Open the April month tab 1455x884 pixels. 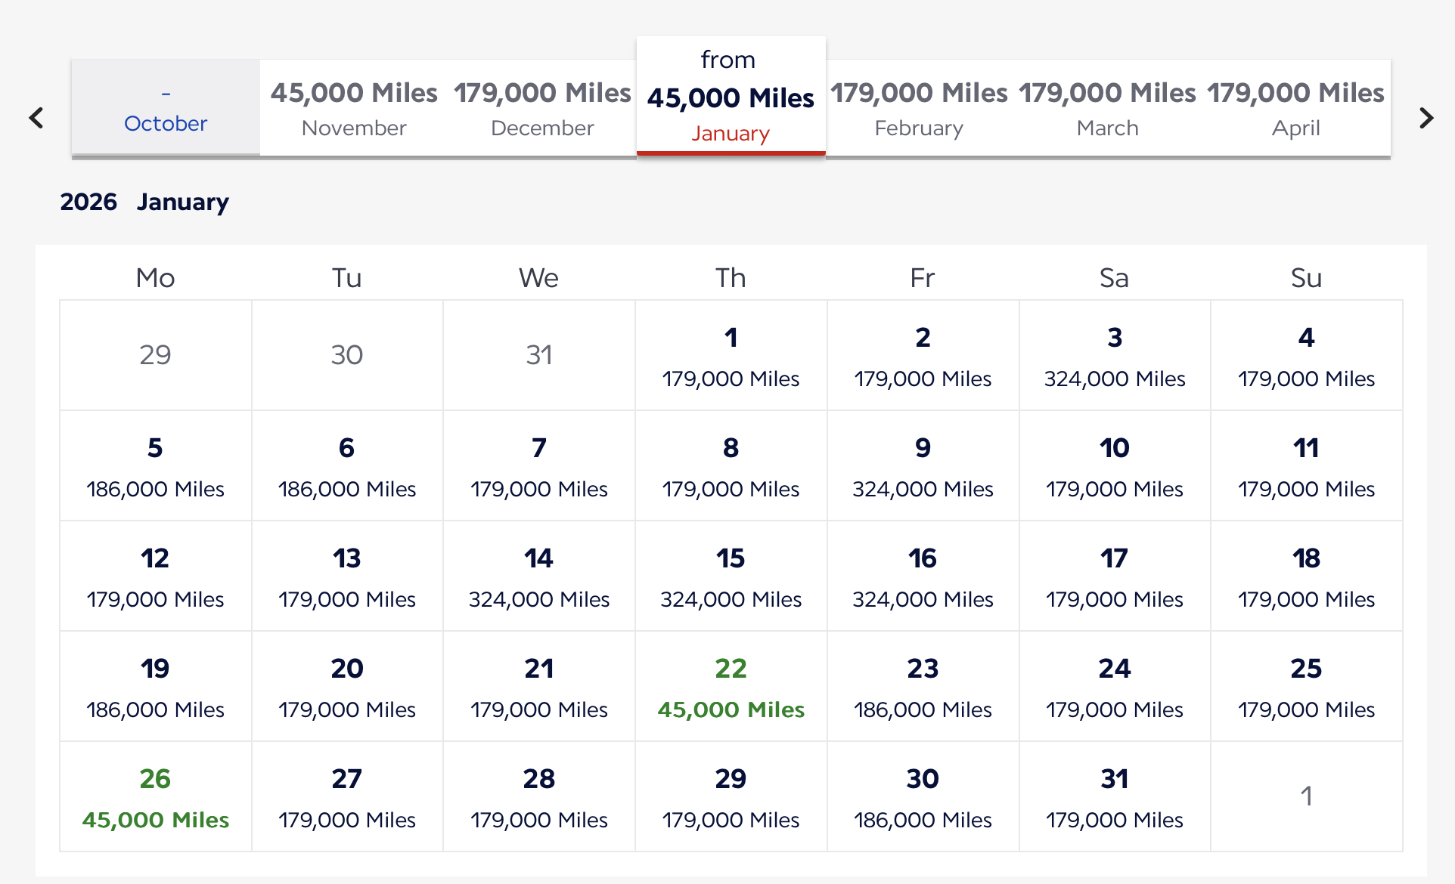coord(1295,108)
